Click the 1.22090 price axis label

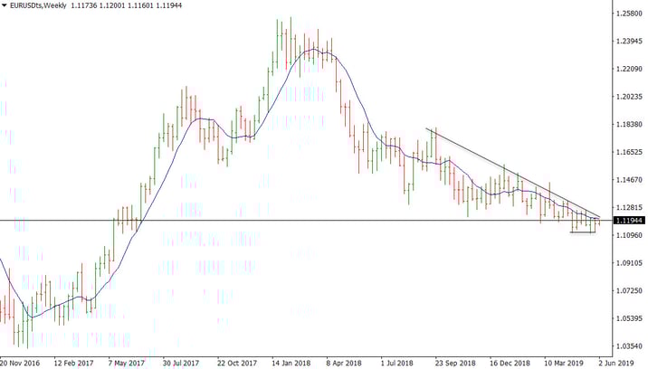tap(629, 69)
